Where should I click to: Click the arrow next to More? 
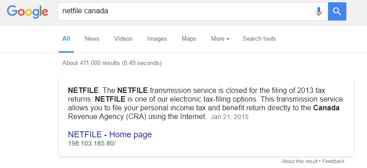[x=228, y=39]
